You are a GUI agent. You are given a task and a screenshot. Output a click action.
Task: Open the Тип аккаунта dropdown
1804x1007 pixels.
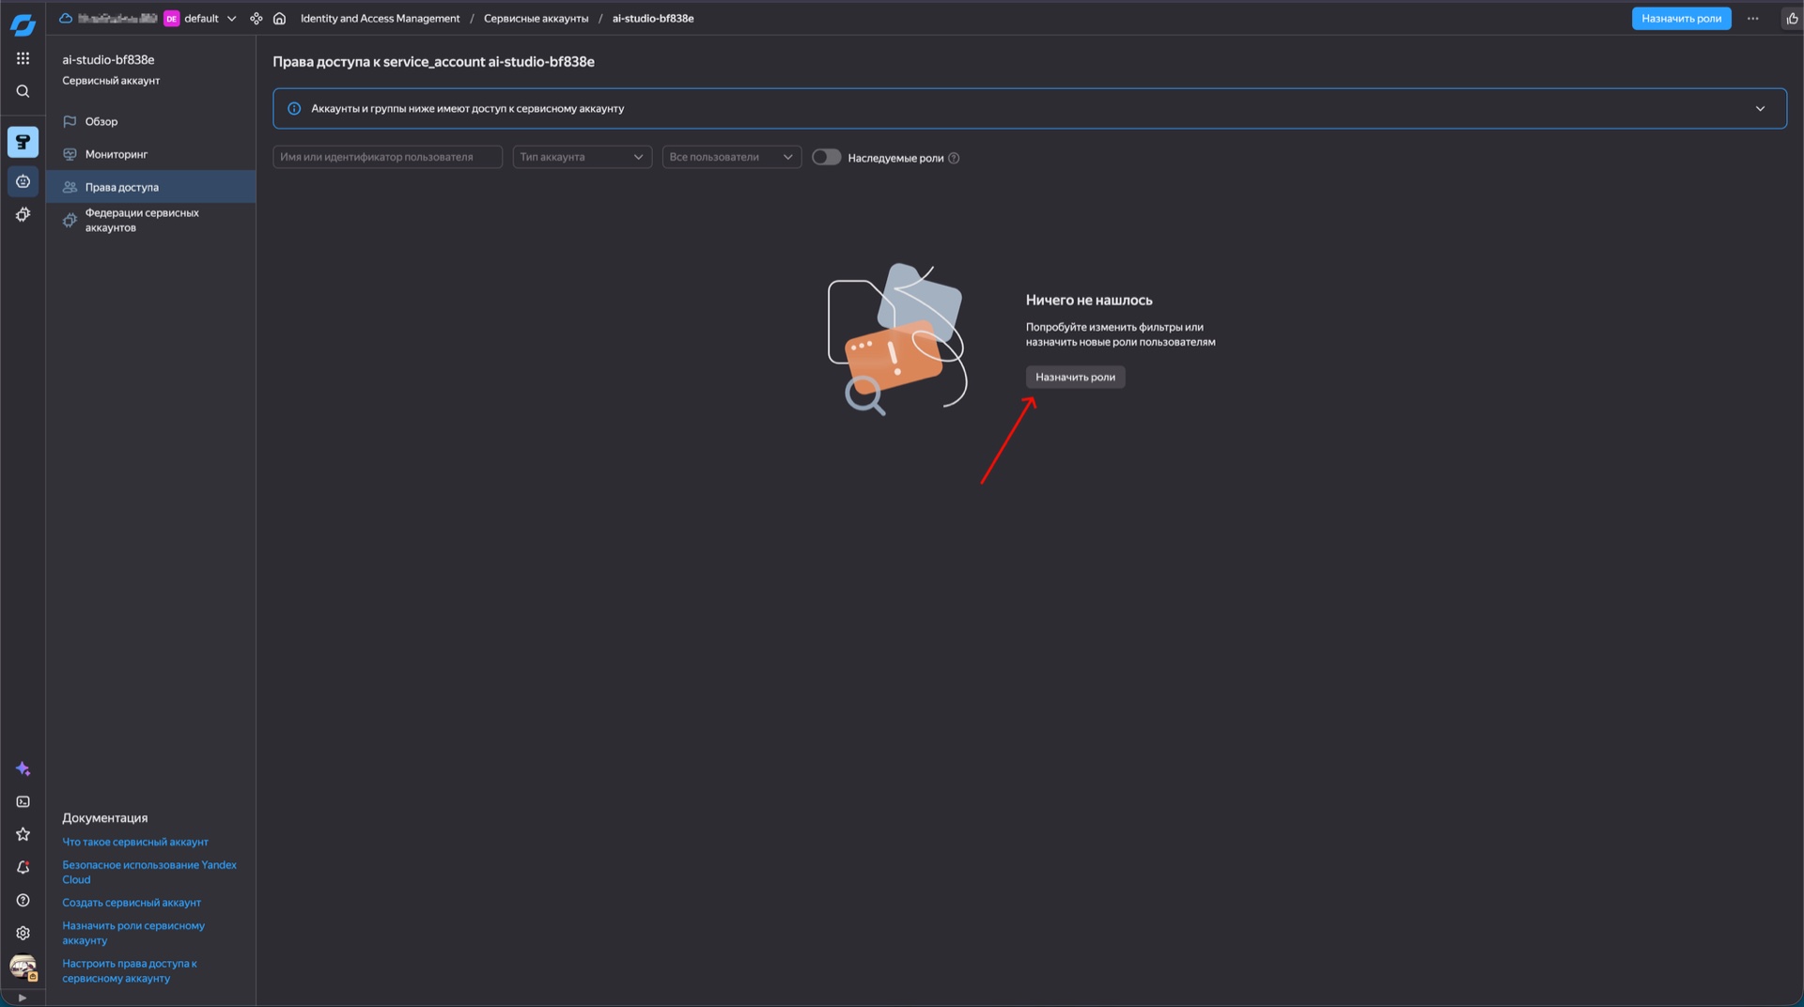582,157
